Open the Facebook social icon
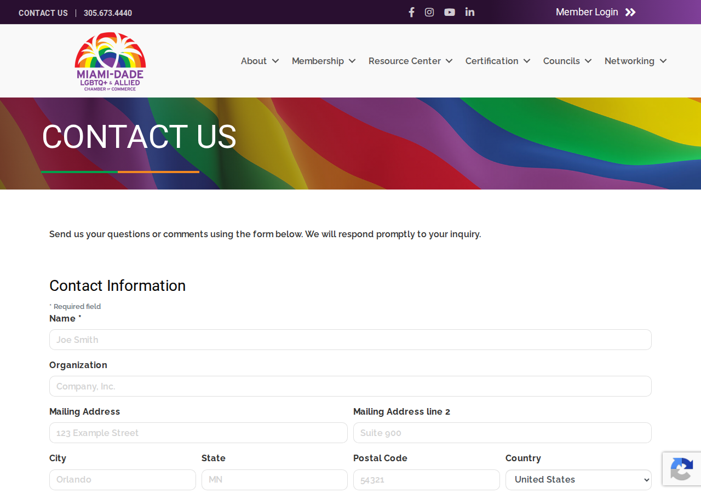Image resolution: width=701 pixels, height=493 pixels. (x=411, y=12)
